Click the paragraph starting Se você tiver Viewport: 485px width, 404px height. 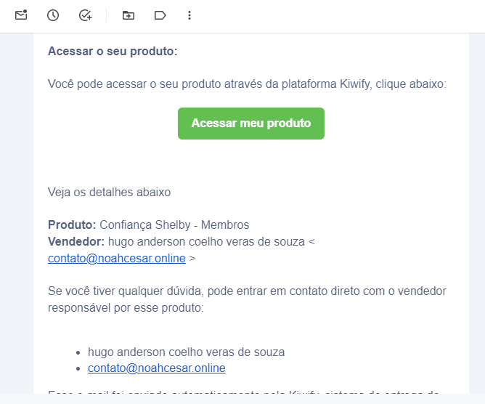click(x=247, y=299)
